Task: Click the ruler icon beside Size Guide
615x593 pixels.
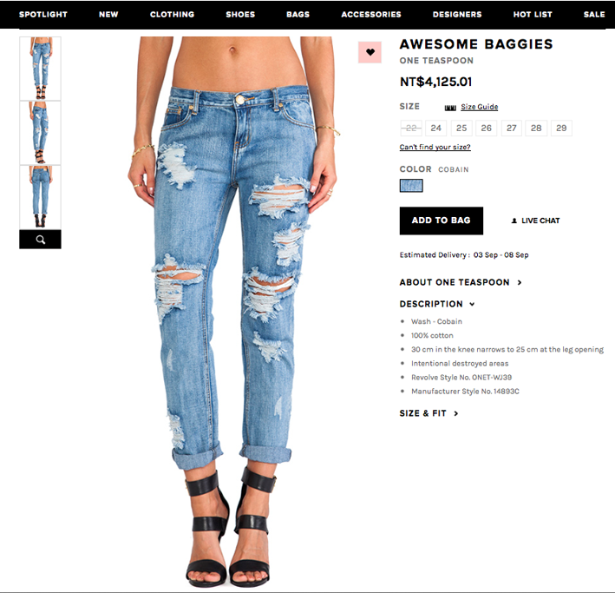Action: [x=450, y=108]
